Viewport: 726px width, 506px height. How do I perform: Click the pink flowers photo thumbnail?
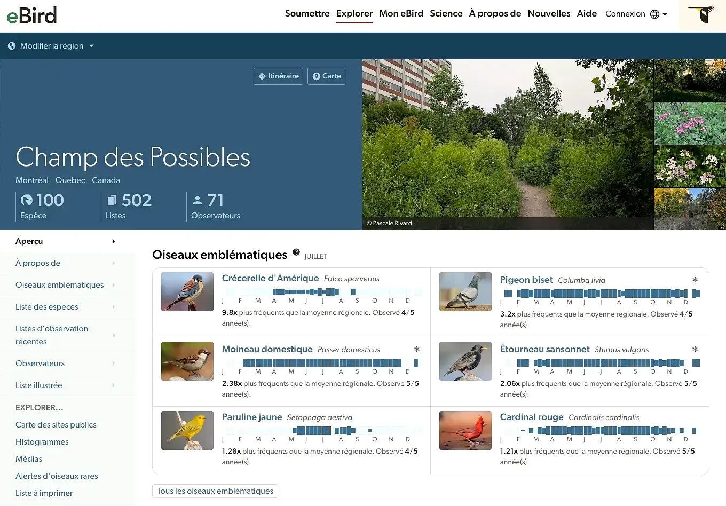[690, 123]
